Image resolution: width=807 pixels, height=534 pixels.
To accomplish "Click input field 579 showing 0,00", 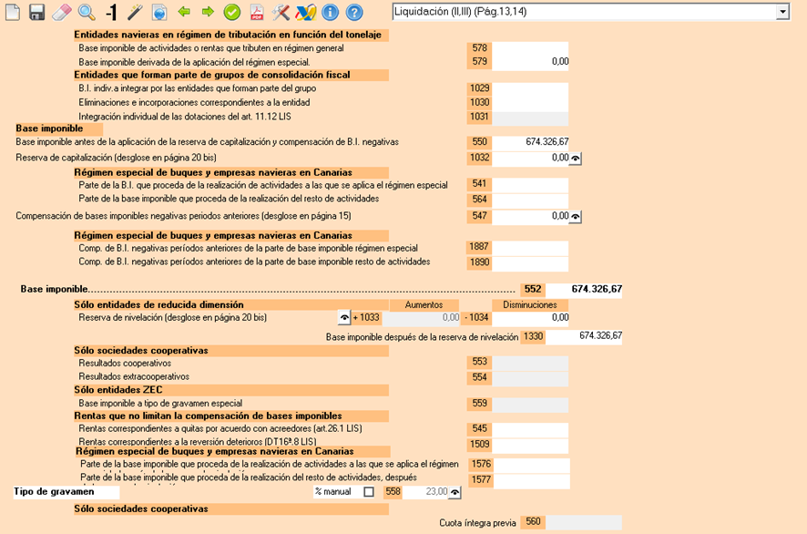I will (x=530, y=62).
